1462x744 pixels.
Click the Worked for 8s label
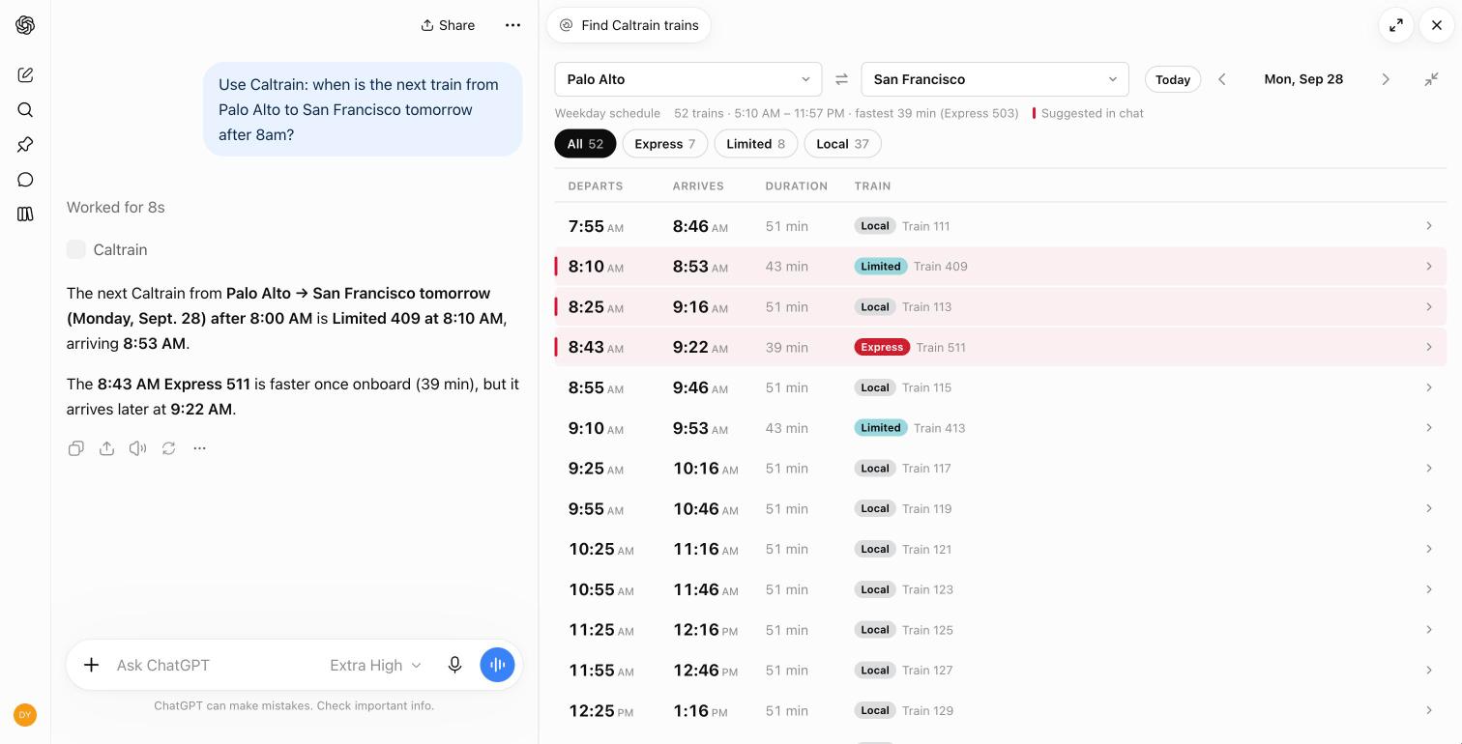point(116,207)
